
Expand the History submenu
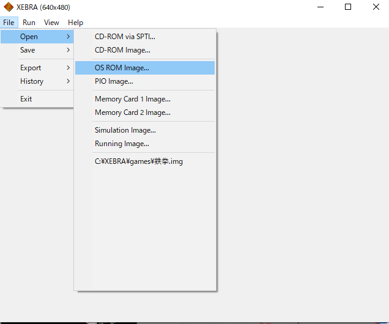[37, 81]
